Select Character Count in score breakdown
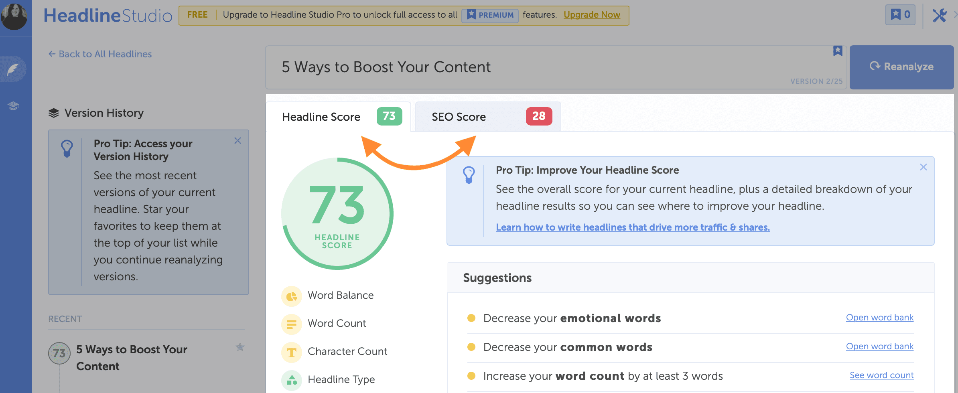 click(x=347, y=352)
